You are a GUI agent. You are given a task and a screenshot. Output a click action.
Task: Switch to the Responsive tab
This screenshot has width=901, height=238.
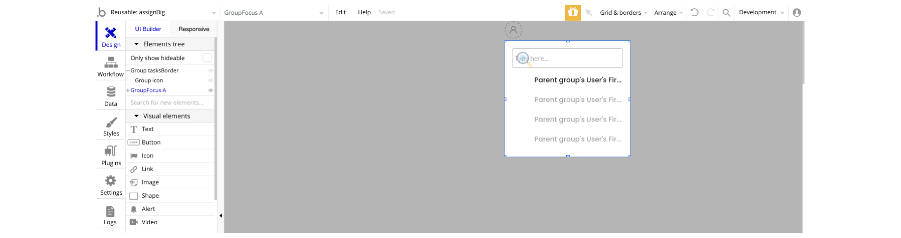[x=194, y=29]
